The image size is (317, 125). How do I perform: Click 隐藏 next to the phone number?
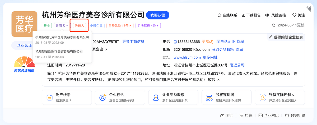click(241, 42)
